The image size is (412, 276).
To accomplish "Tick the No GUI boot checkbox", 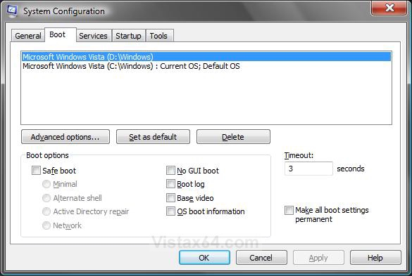I will point(170,171).
